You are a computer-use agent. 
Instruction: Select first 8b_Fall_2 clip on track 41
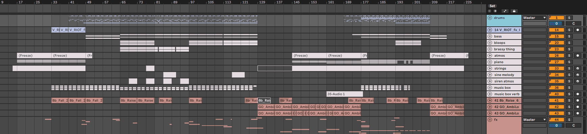[60, 101]
